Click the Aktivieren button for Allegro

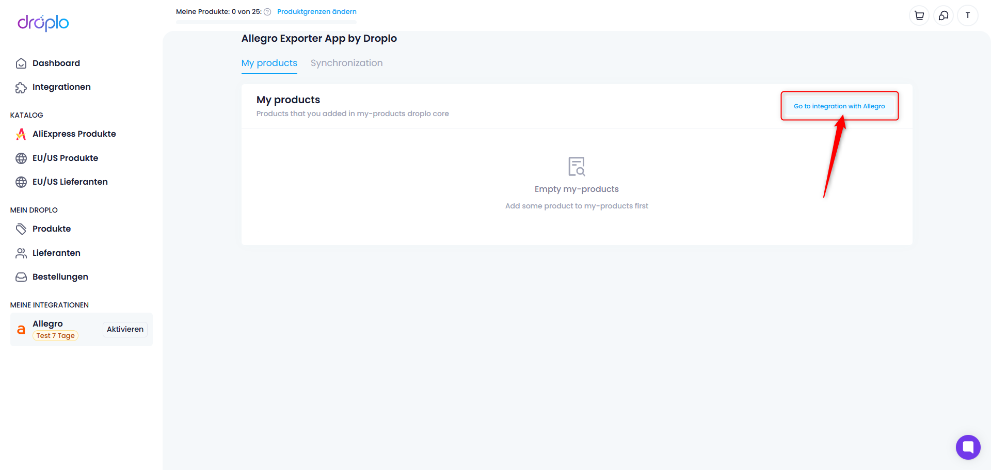tap(125, 329)
